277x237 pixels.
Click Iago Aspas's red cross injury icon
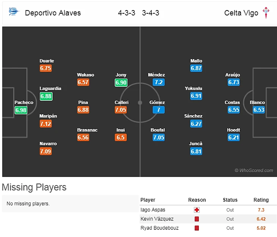[x=197, y=210]
